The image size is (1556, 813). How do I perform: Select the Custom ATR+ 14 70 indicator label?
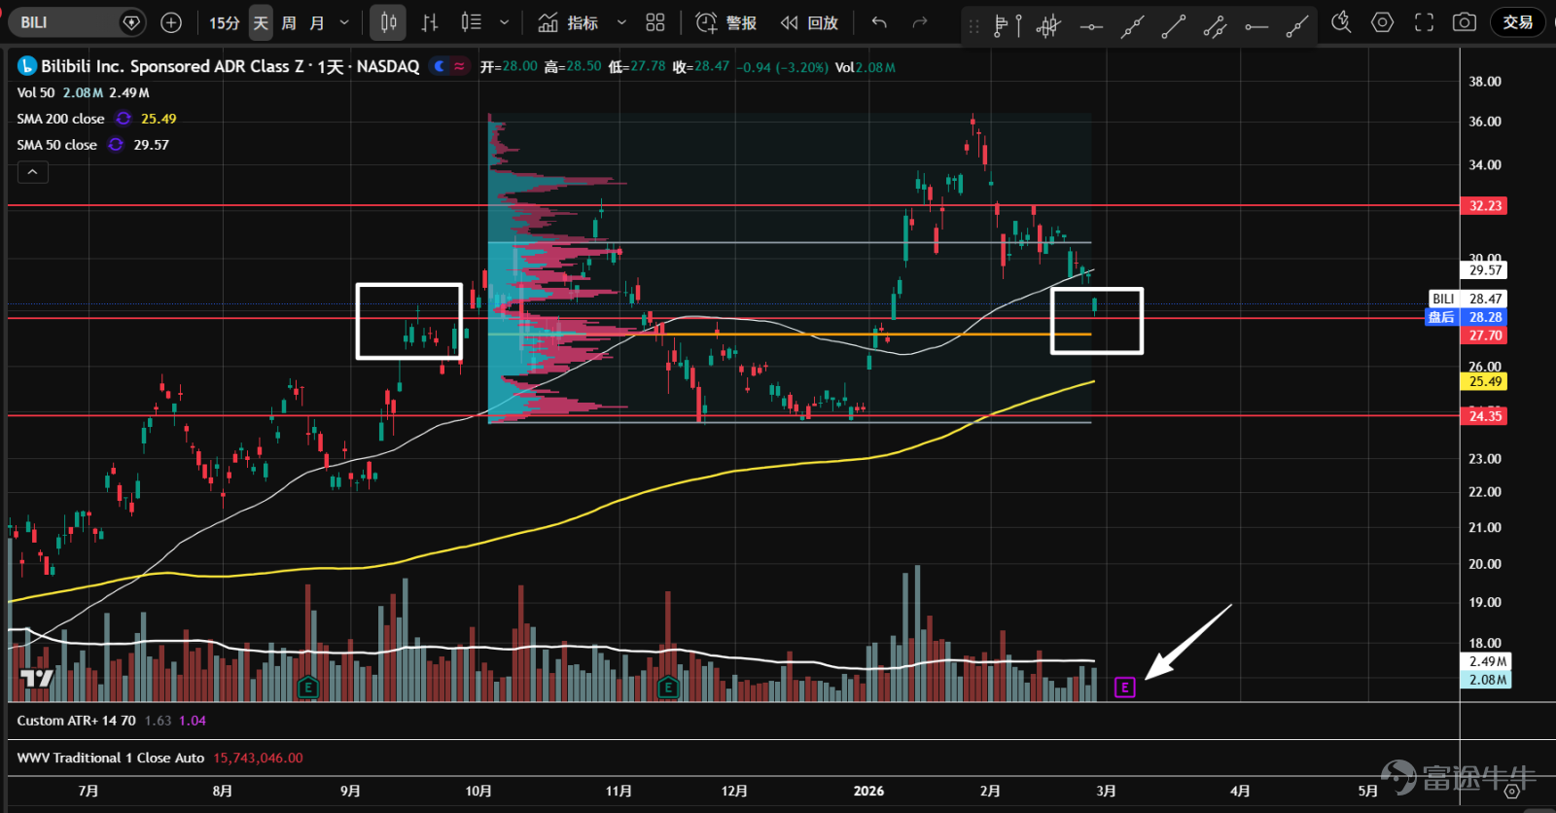76,721
